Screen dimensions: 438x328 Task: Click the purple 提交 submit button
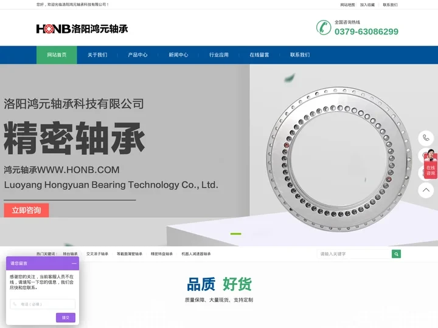coord(65,318)
